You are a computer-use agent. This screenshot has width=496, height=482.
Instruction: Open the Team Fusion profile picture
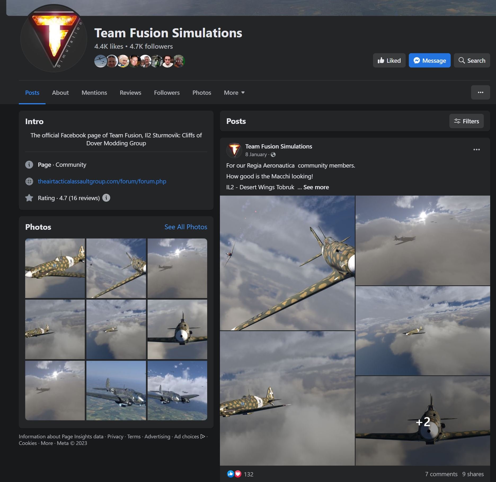click(x=54, y=39)
